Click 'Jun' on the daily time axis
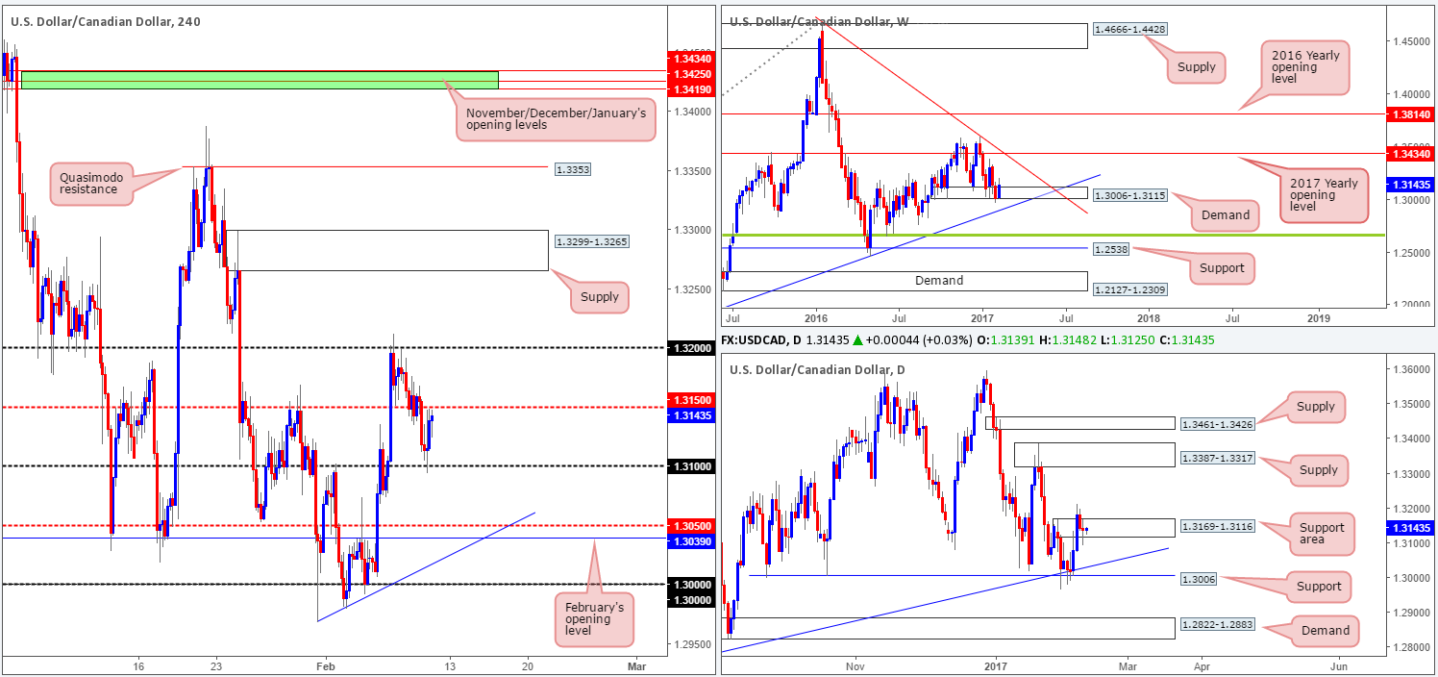 pyautogui.click(x=1340, y=665)
